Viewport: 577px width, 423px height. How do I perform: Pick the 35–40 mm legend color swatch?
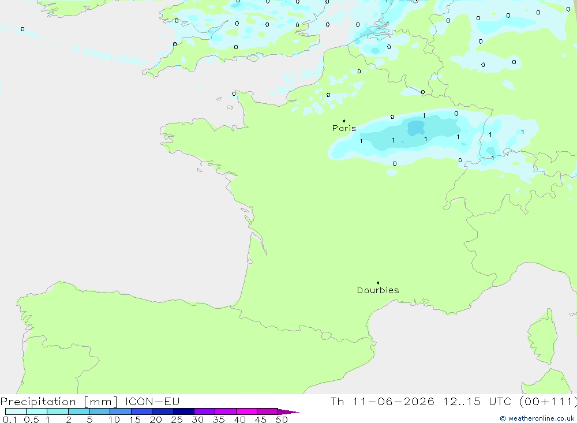(x=225, y=411)
